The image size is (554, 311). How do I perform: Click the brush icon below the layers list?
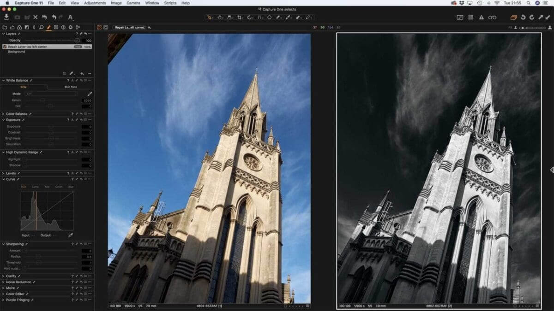(x=72, y=73)
